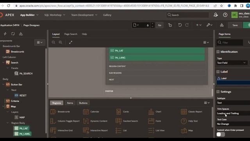Click the Go button beside page number
Viewport: 250px width, 141px height.
click(x=160, y=25)
